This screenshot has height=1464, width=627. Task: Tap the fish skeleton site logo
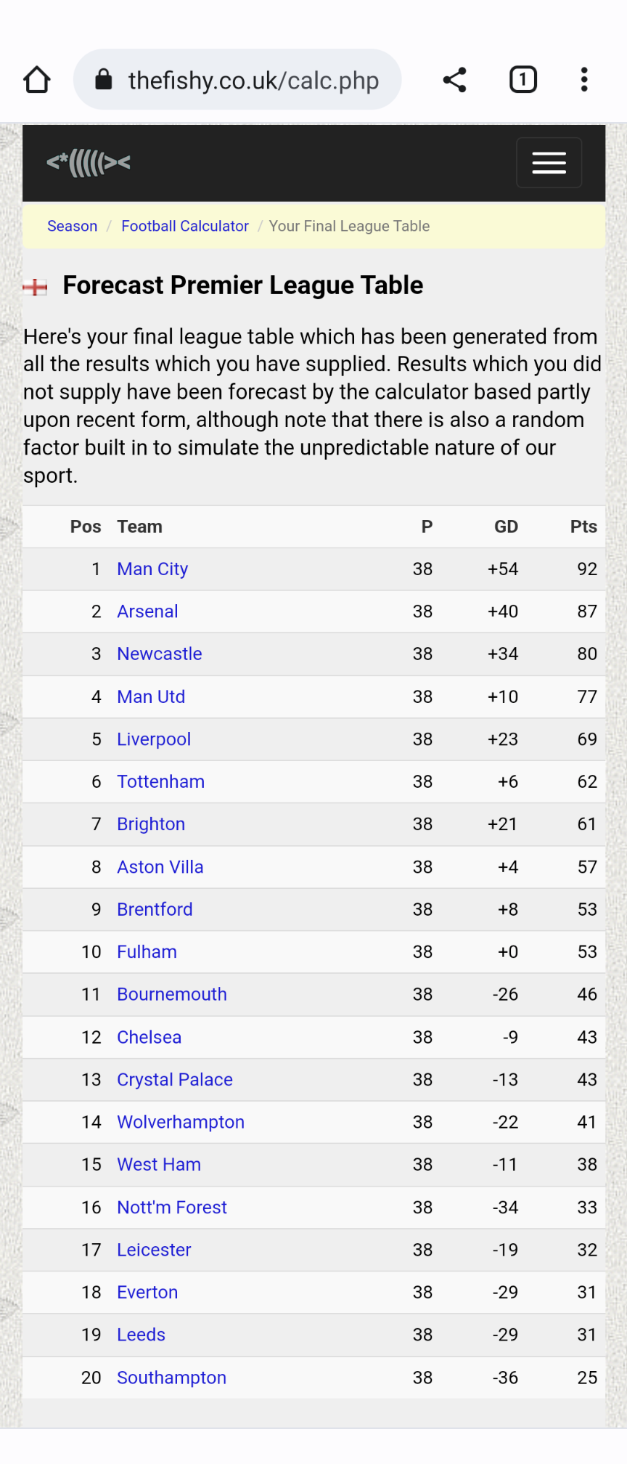pyautogui.click(x=89, y=163)
